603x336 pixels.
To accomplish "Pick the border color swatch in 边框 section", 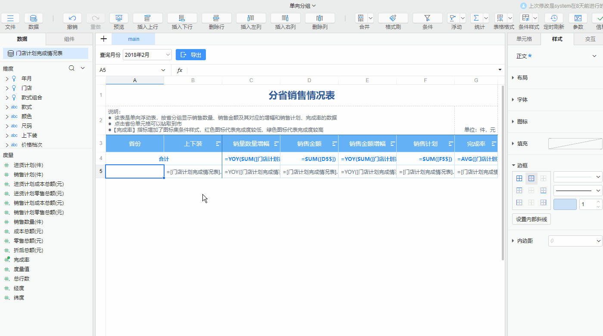I will point(565,204).
